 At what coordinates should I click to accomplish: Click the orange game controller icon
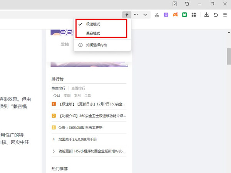click(175, 15)
